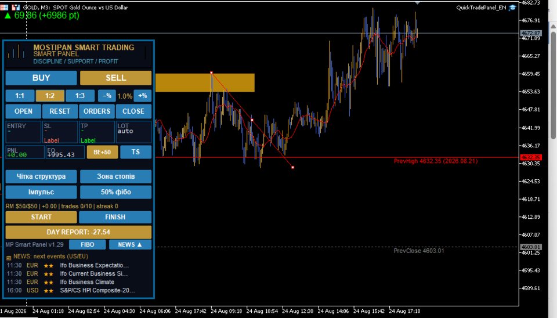
Task: Toggle the Чітка структура checklist button
Action: (x=41, y=176)
